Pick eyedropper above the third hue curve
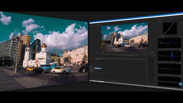183x103 pixels. 179,63
